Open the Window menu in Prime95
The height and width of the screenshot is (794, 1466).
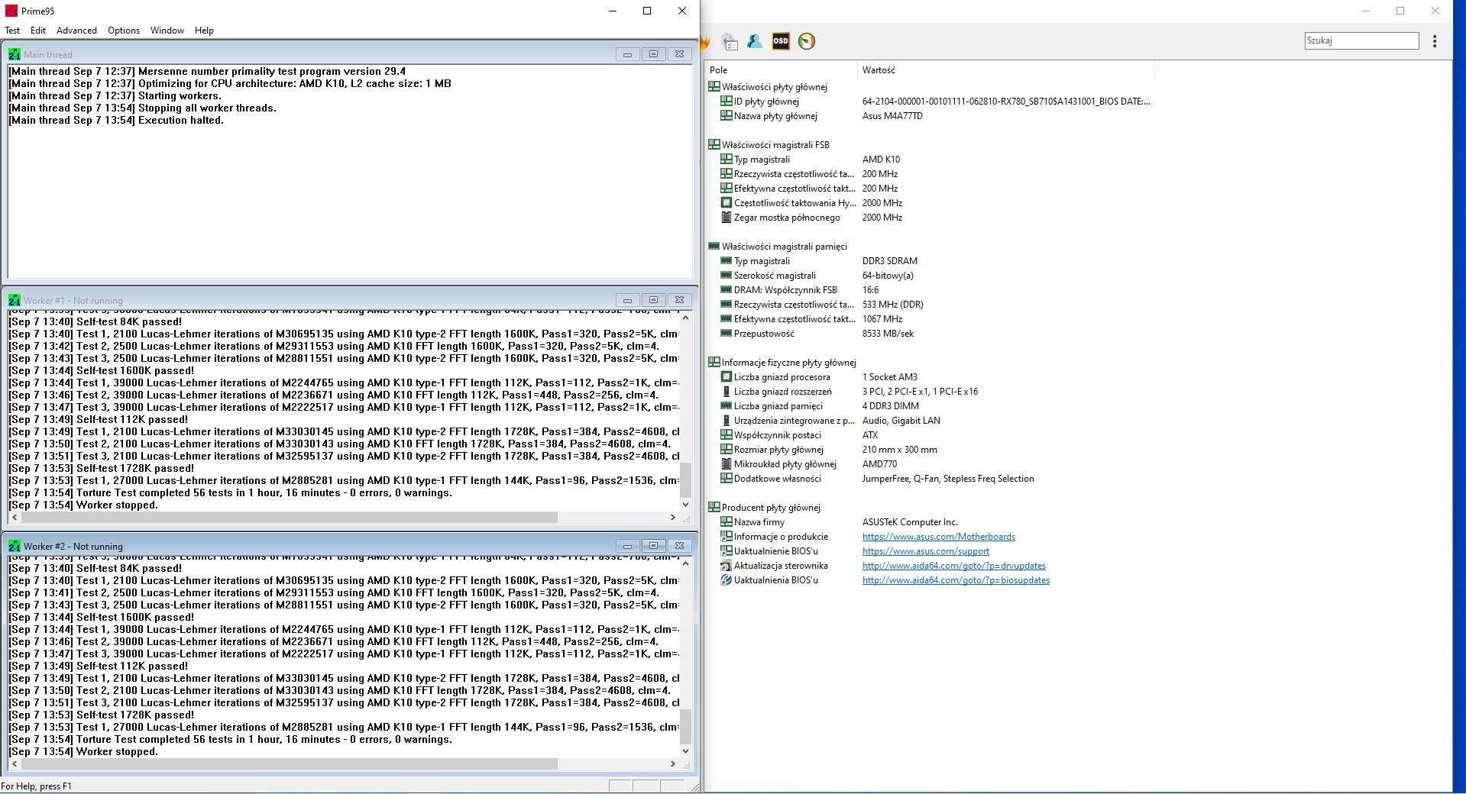[167, 31]
